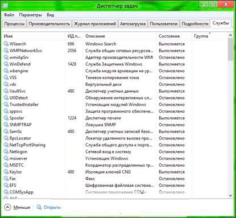Select the vds service icon
236x218 pixels.
pyautogui.click(x=6, y=84)
